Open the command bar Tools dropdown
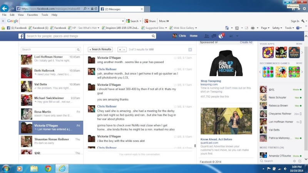Screen dimensions: 308x173 290,28
